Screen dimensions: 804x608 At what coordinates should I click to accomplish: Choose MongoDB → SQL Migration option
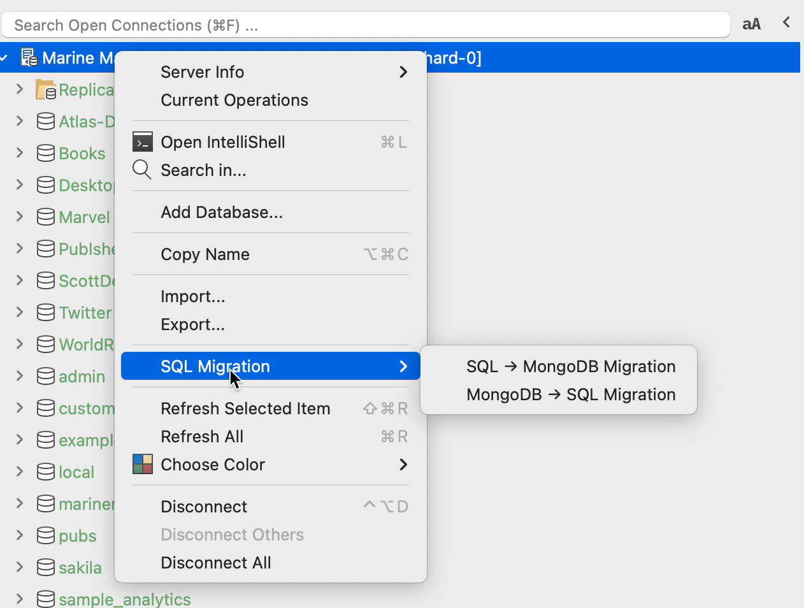tap(570, 394)
